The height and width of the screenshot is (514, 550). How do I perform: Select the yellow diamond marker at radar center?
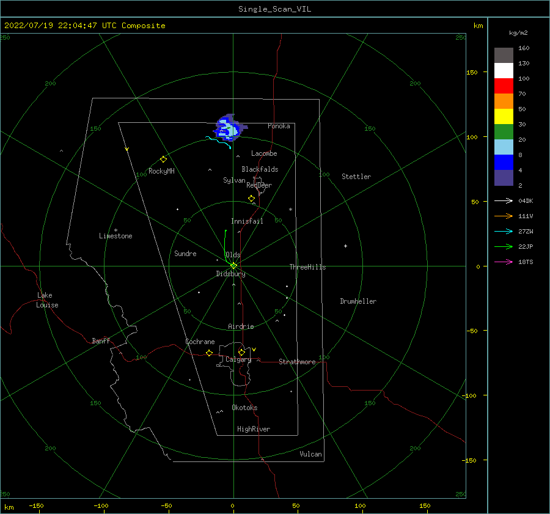tap(233, 266)
